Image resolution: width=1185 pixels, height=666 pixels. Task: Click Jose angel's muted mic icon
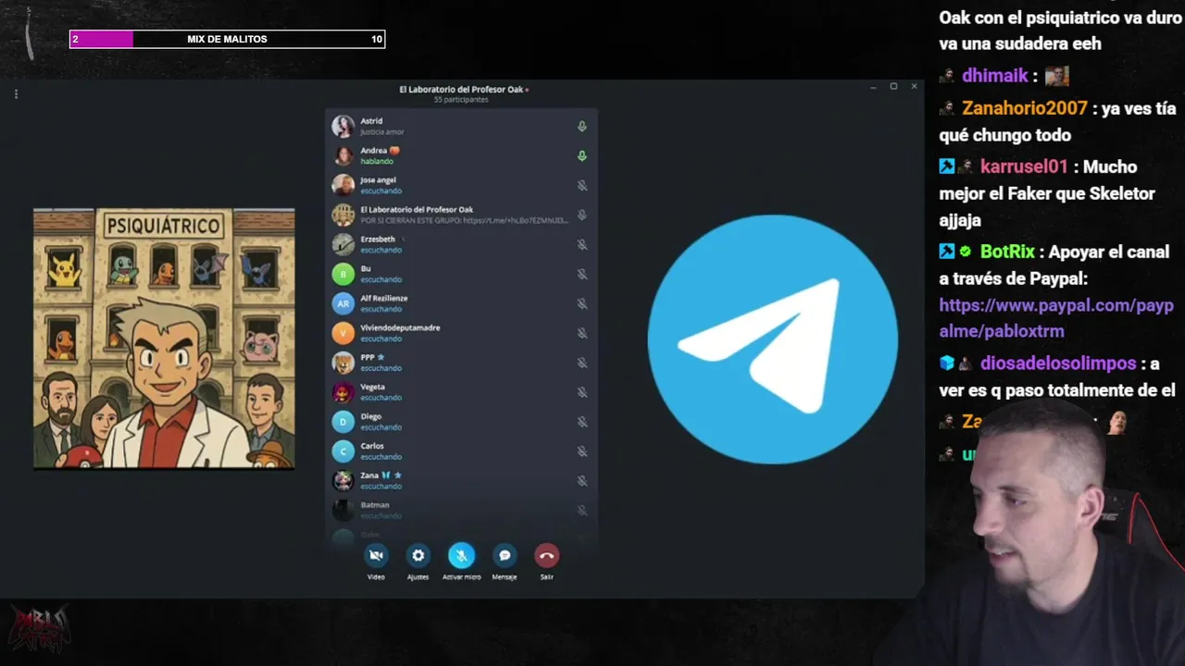(582, 186)
